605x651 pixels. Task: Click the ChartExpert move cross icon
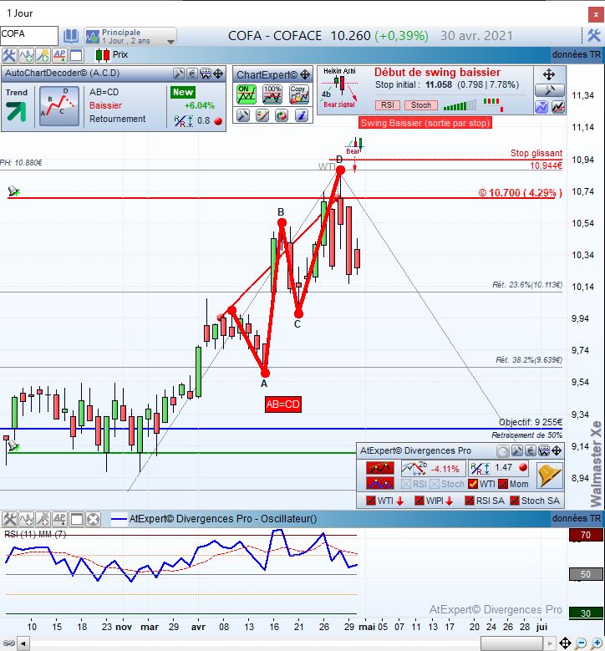(x=305, y=74)
